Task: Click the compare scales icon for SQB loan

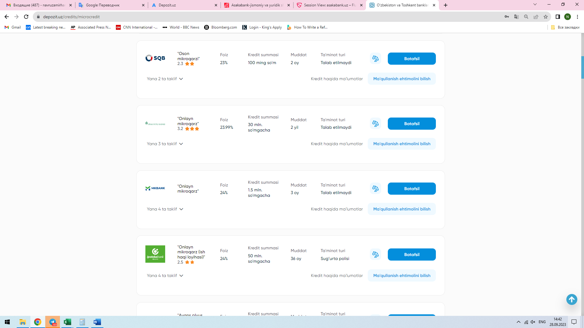Action: pyautogui.click(x=375, y=59)
